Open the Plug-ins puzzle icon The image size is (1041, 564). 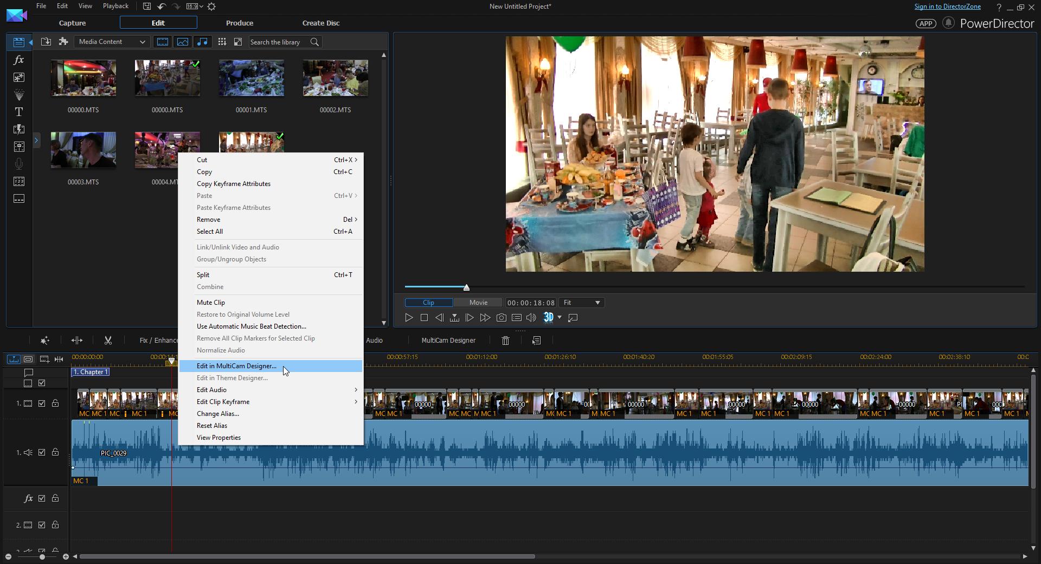63,42
